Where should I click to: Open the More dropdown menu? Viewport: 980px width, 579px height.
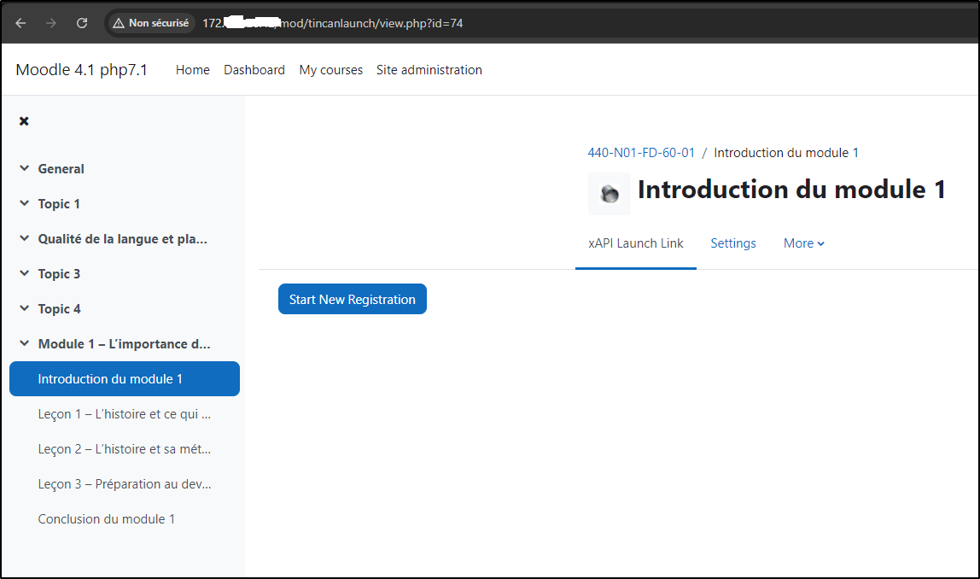pyautogui.click(x=803, y=243)
